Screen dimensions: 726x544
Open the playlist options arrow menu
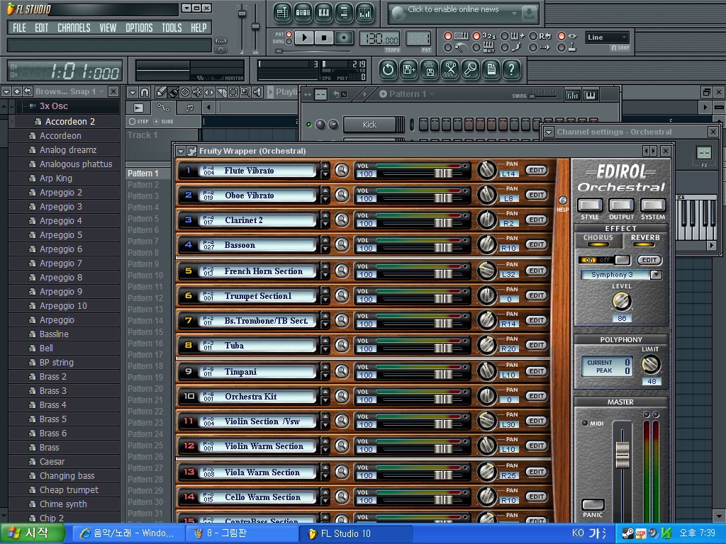click(133, 92)
